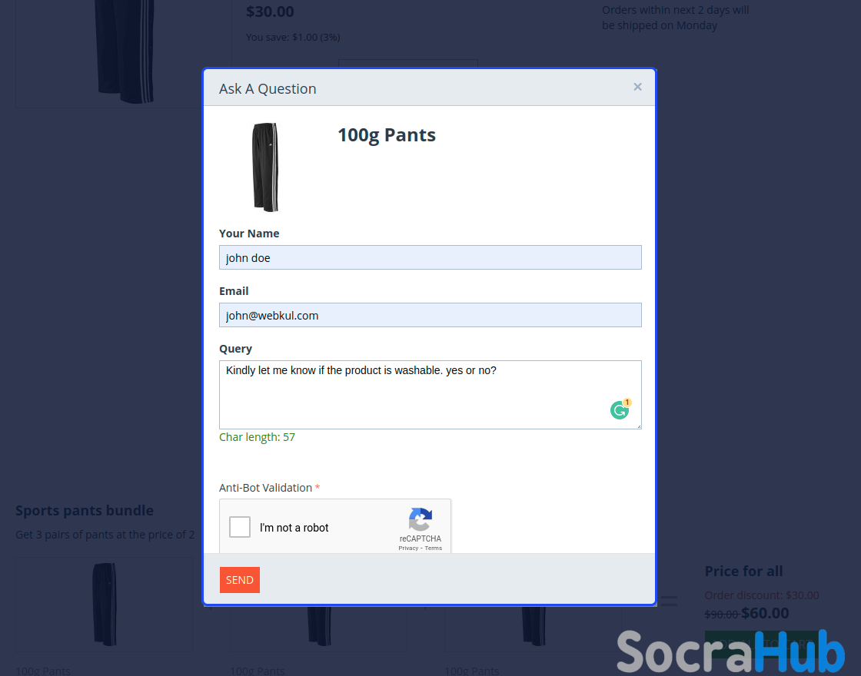Open the reCAPTCHA Terms link
This screenshot has width=861, height=676.
tap(434, 548)
